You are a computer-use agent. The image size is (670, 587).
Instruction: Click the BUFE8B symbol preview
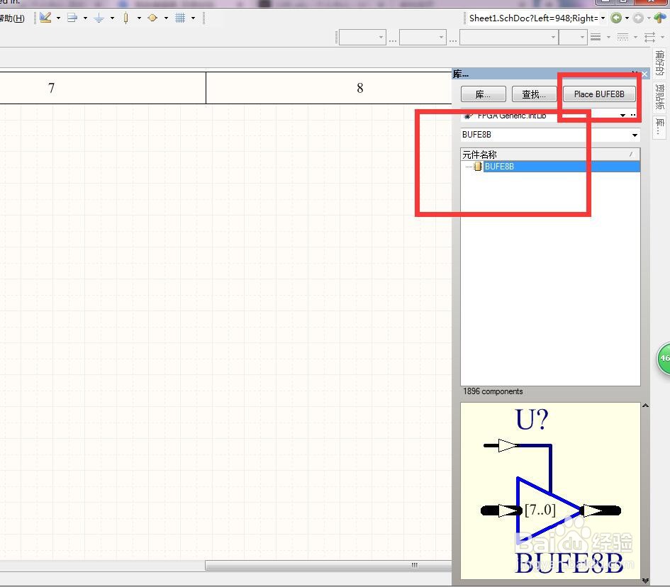(550, 491)
